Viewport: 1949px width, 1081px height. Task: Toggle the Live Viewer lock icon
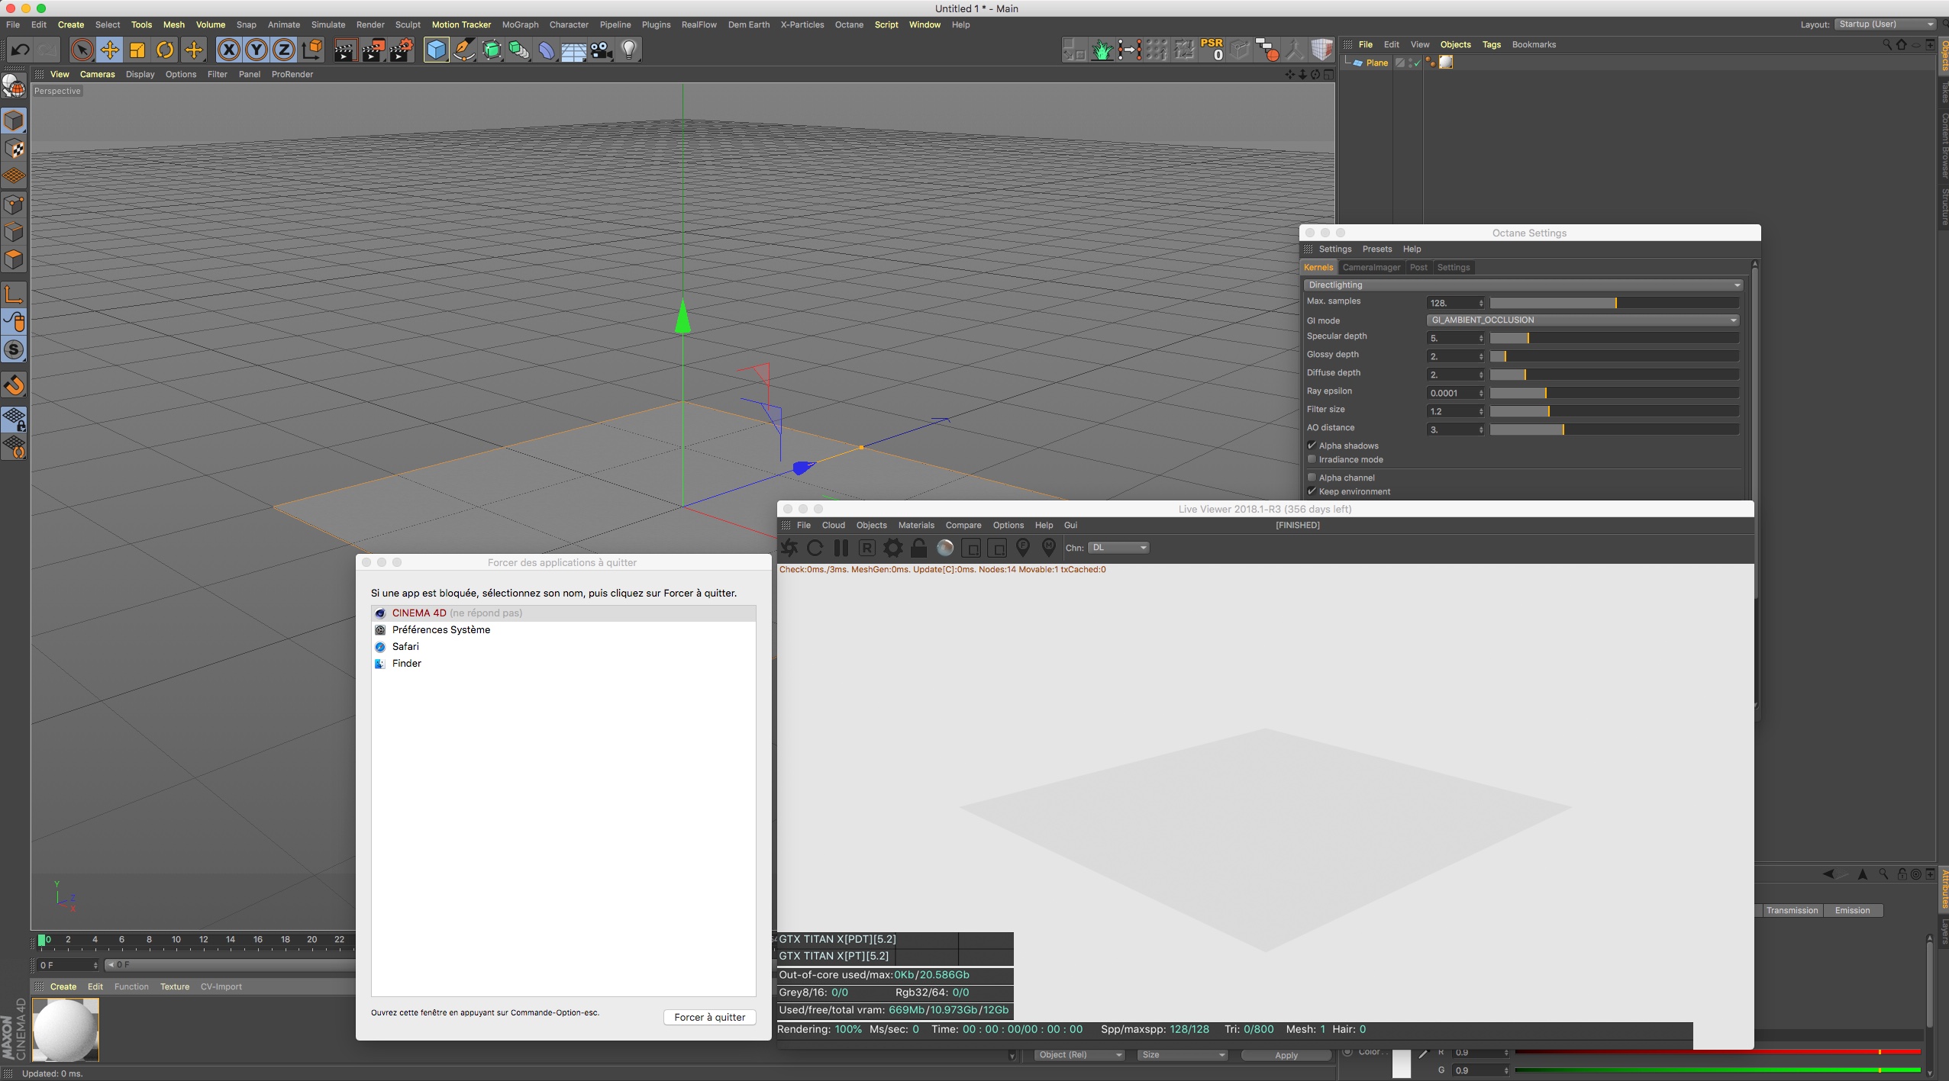click(x=919, y=548)
